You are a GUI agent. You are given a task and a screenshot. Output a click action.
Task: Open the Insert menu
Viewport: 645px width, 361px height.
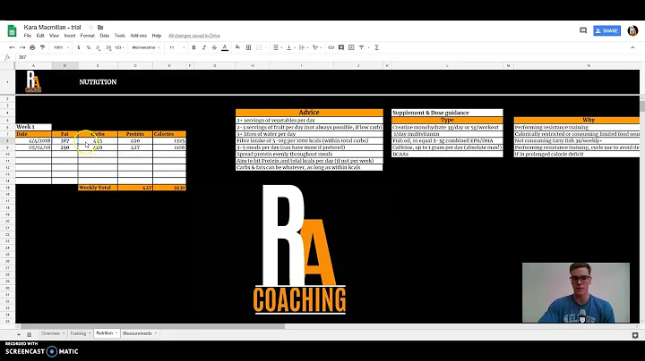[70, 36]
